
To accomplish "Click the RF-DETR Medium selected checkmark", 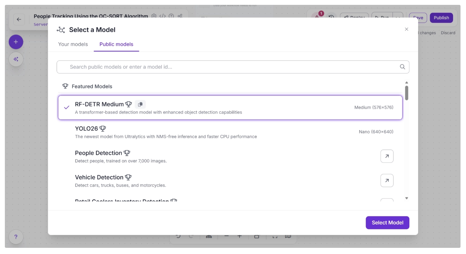I will (67, 108).
